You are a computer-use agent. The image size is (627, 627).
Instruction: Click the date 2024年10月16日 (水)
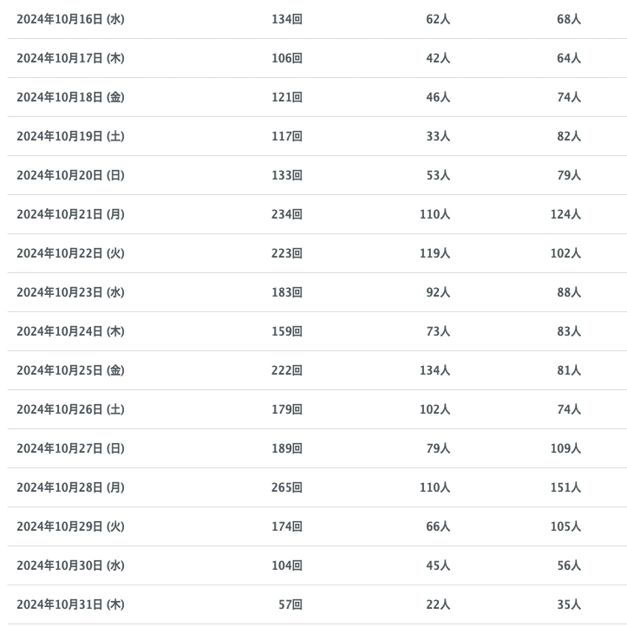(70, 19)
